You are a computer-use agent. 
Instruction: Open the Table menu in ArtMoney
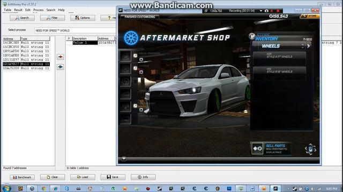point(8,10)
